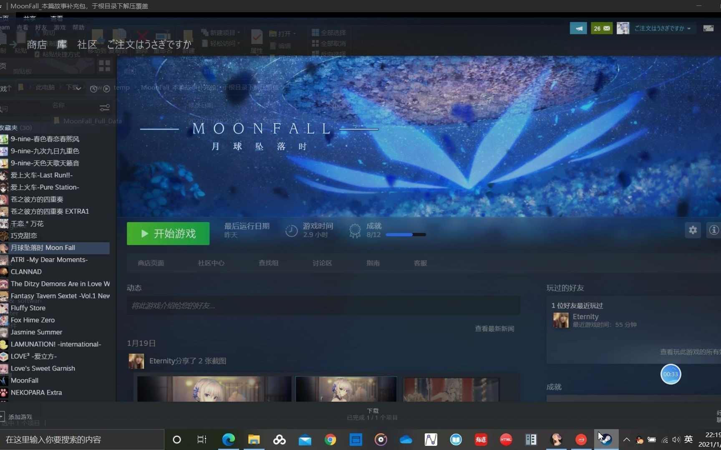721x450 pixels.
Task: Open File Explorer from the taskbar
Action: pos(254,440)
